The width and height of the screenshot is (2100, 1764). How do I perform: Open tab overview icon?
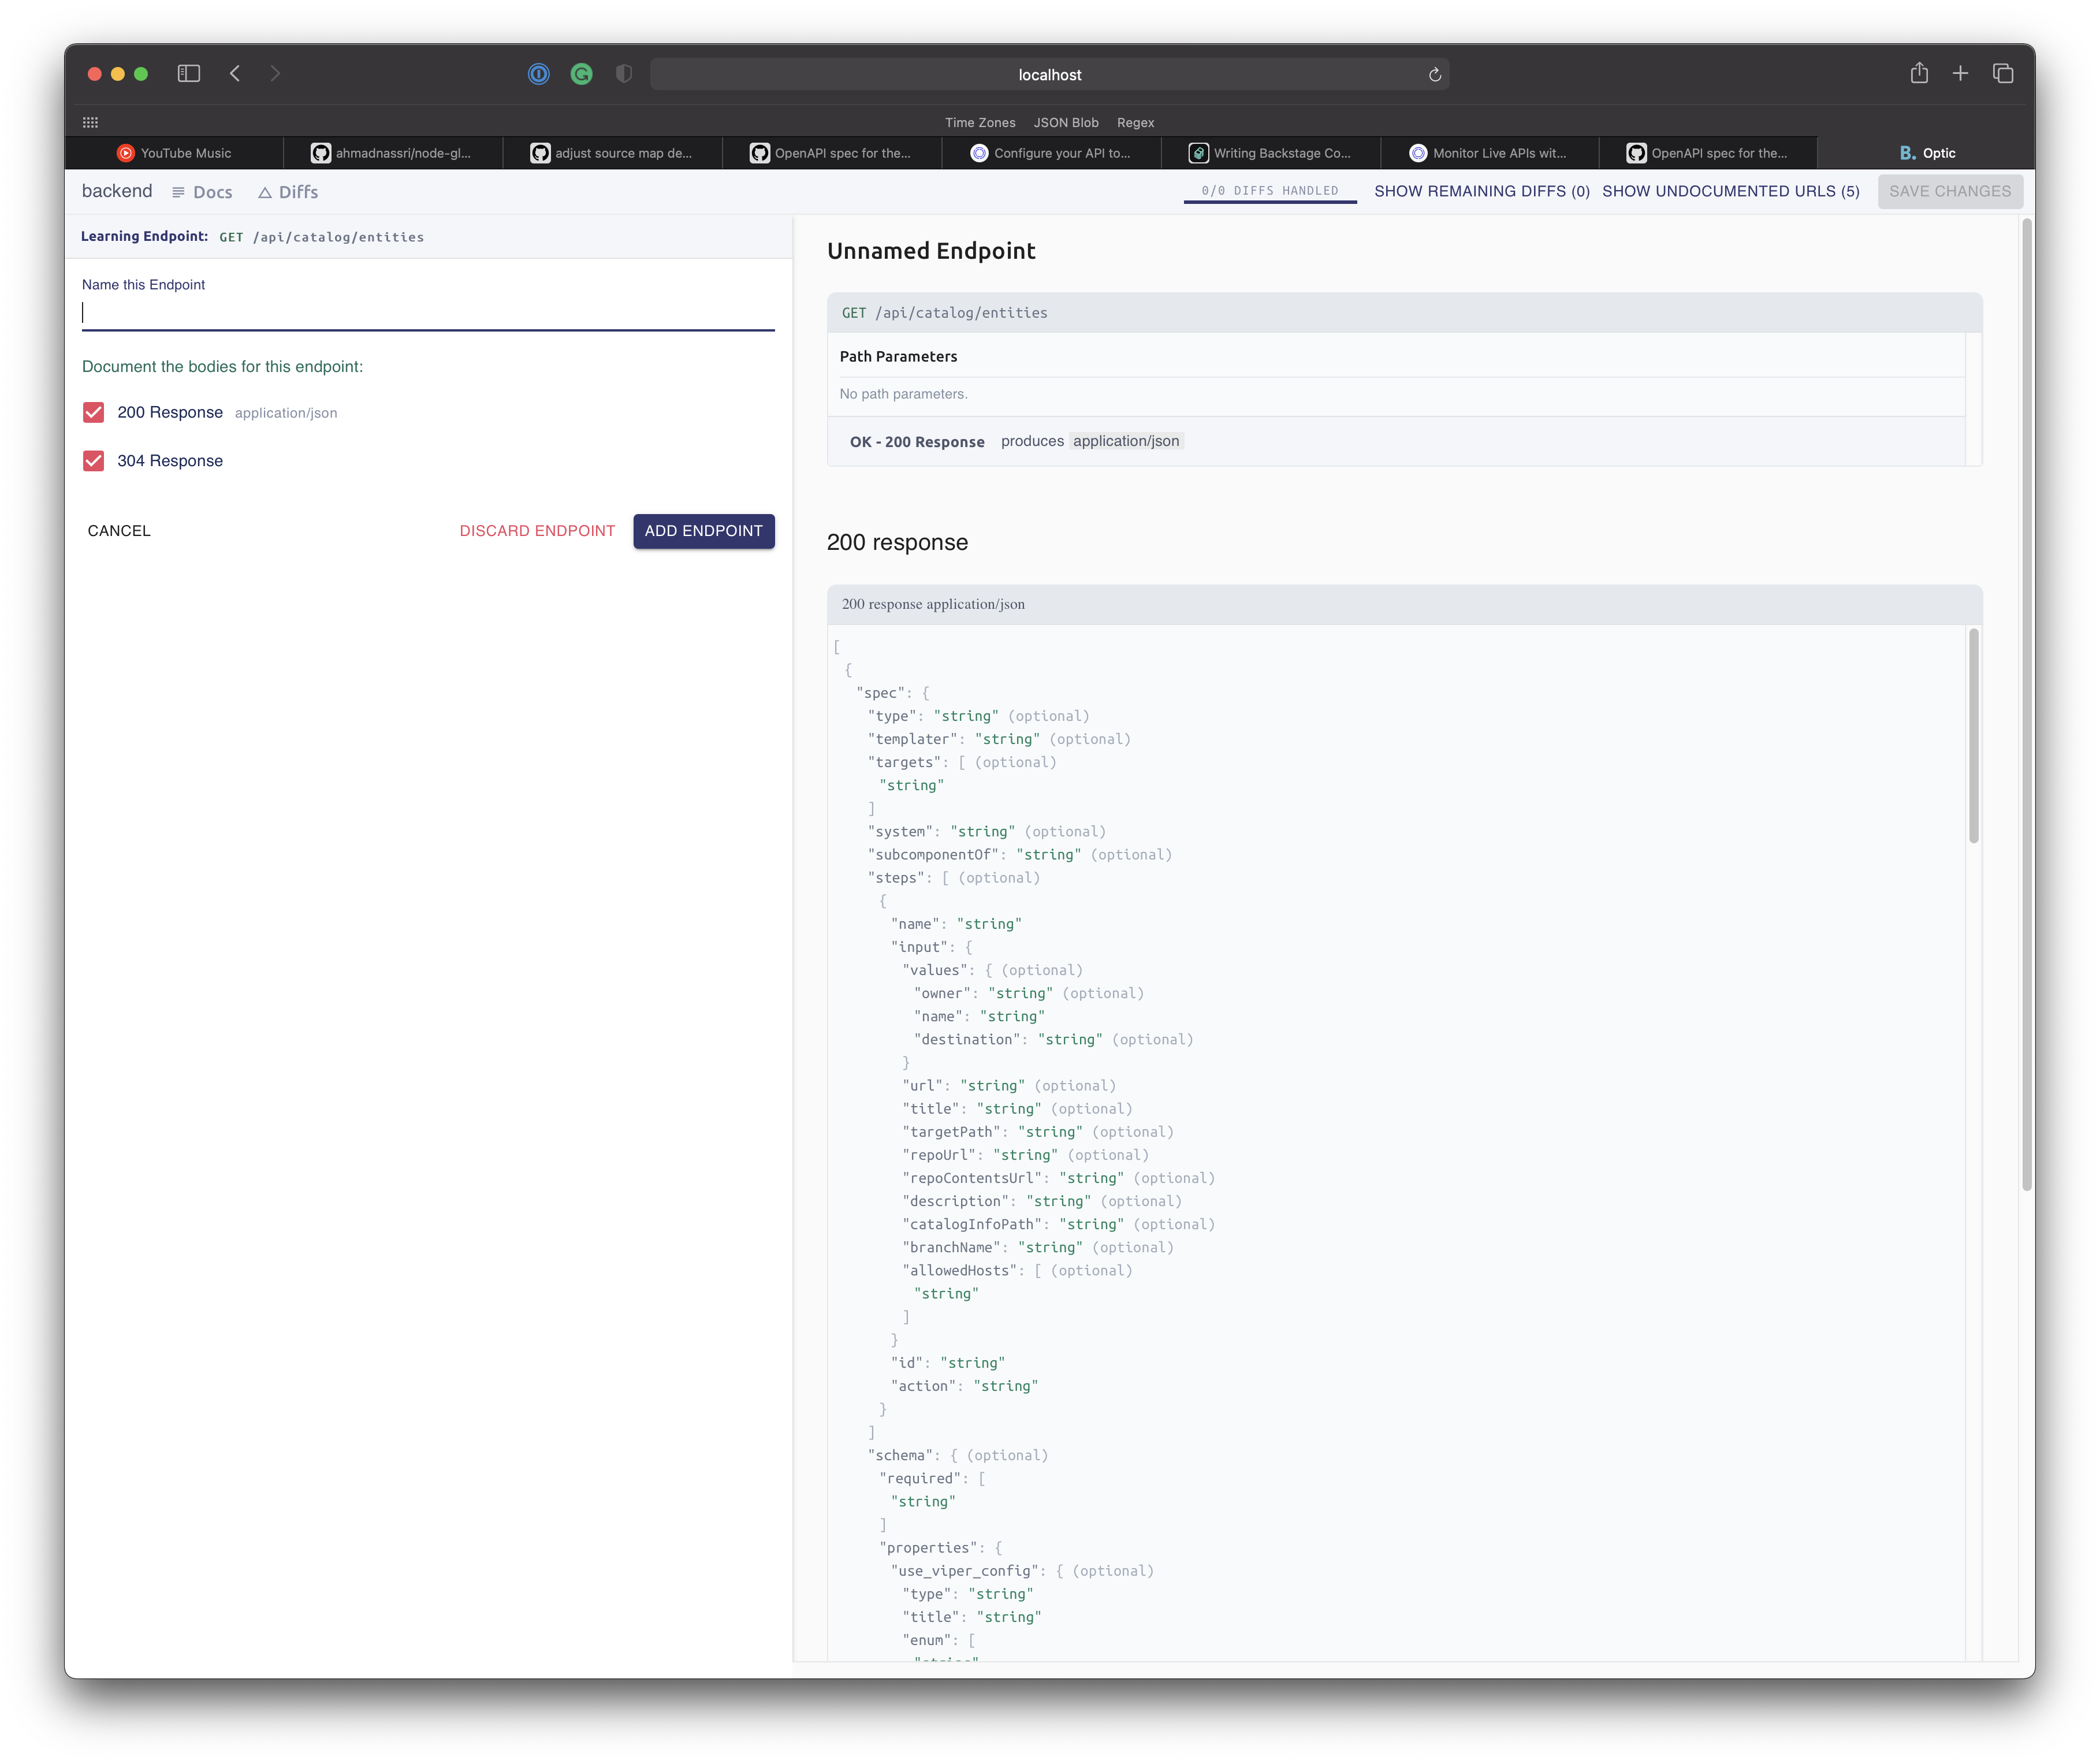coord(2002,74)
